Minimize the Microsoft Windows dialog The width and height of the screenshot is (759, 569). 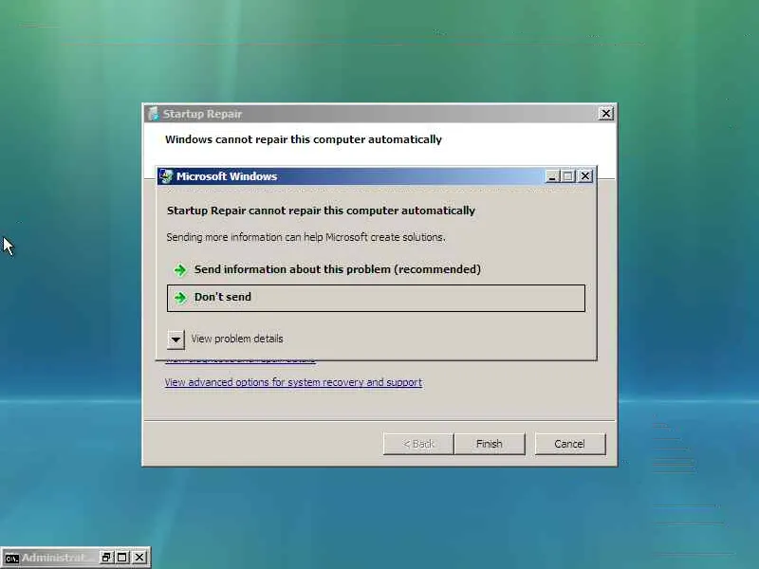pos(552,176)
